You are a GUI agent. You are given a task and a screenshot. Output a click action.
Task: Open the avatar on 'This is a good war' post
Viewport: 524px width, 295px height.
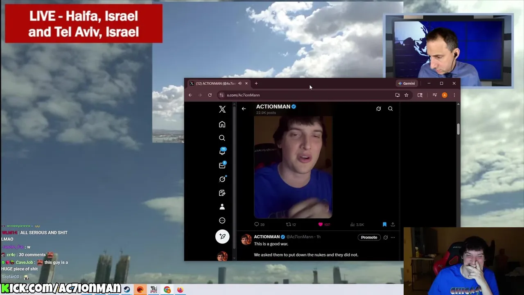tap(246, 240)
